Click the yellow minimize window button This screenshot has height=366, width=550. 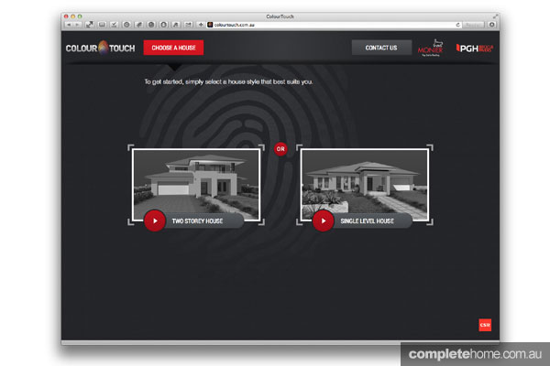coord(73,16)
